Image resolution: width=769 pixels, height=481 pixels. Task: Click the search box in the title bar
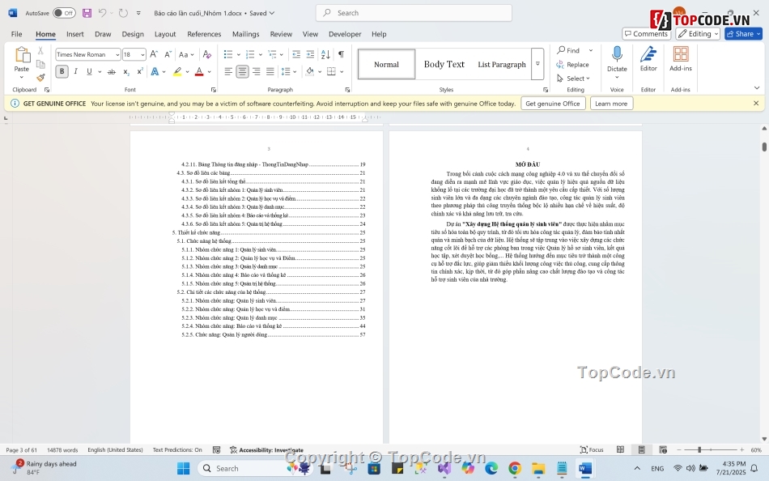[414, 13]
